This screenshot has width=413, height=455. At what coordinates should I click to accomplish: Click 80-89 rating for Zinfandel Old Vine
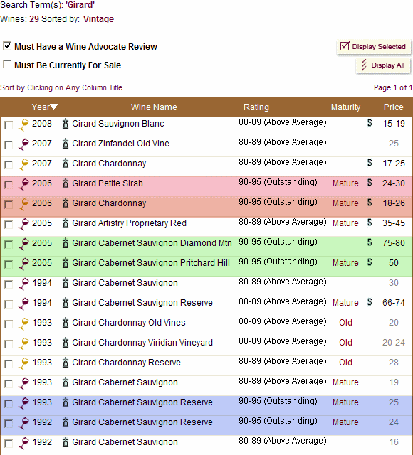tap(283, 142)
